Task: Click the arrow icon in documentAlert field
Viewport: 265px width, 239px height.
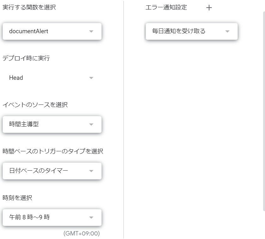Action: tap(91, 31)
